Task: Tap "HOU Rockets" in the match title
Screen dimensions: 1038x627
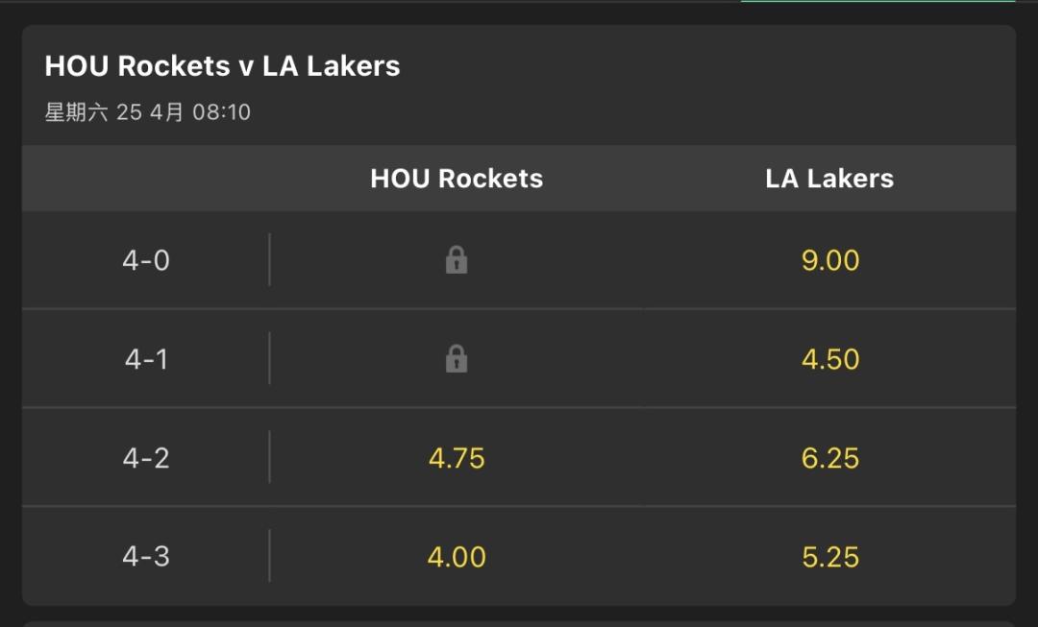Action: [x=137, y=66]
